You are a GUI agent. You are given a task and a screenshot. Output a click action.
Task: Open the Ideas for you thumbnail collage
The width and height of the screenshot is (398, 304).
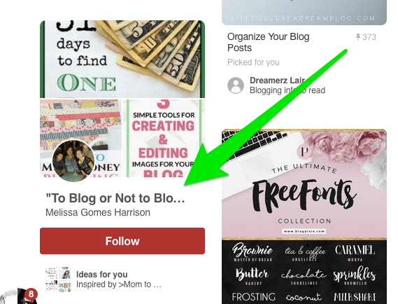pyautogui.click(x=58, y=279)
